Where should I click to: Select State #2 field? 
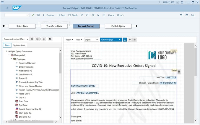point(23,78)
